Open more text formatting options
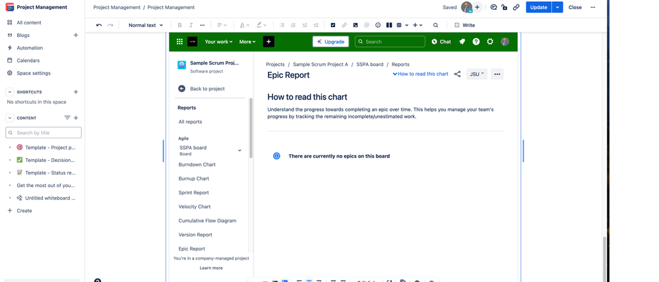 coord(202,25)
